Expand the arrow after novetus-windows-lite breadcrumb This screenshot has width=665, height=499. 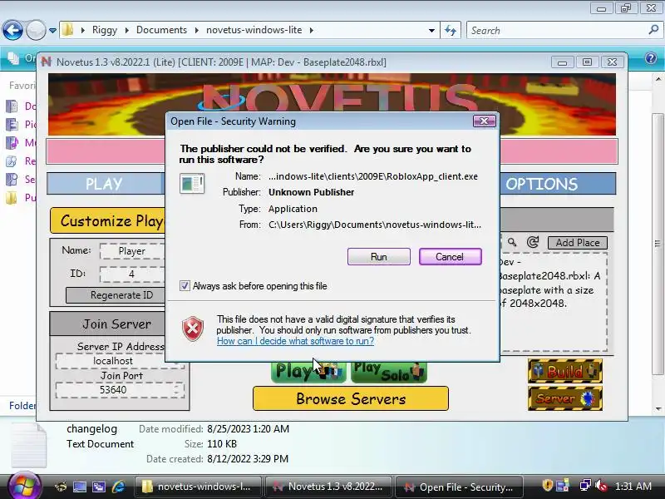[x=312, y=30]
